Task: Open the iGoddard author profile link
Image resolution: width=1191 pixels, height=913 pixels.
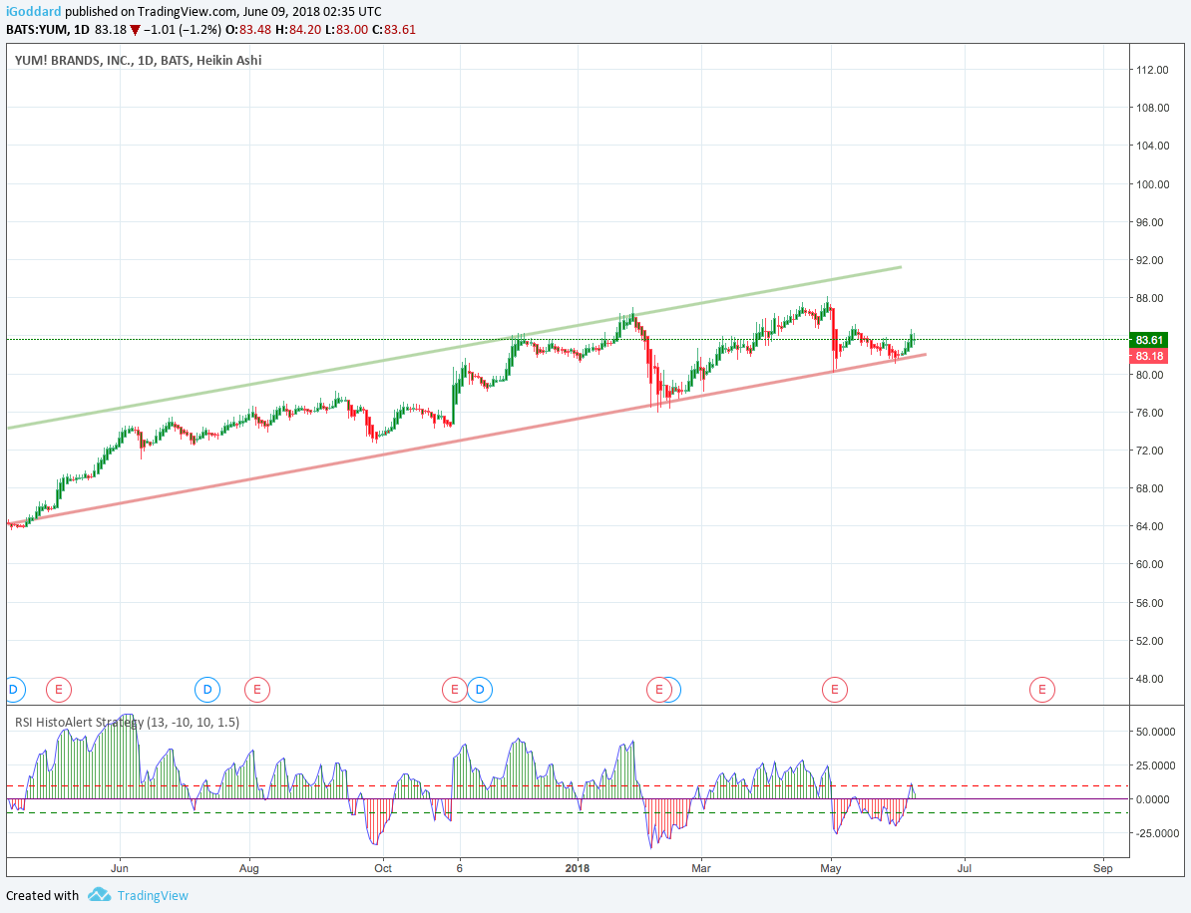Action: (x=34, y=11)
